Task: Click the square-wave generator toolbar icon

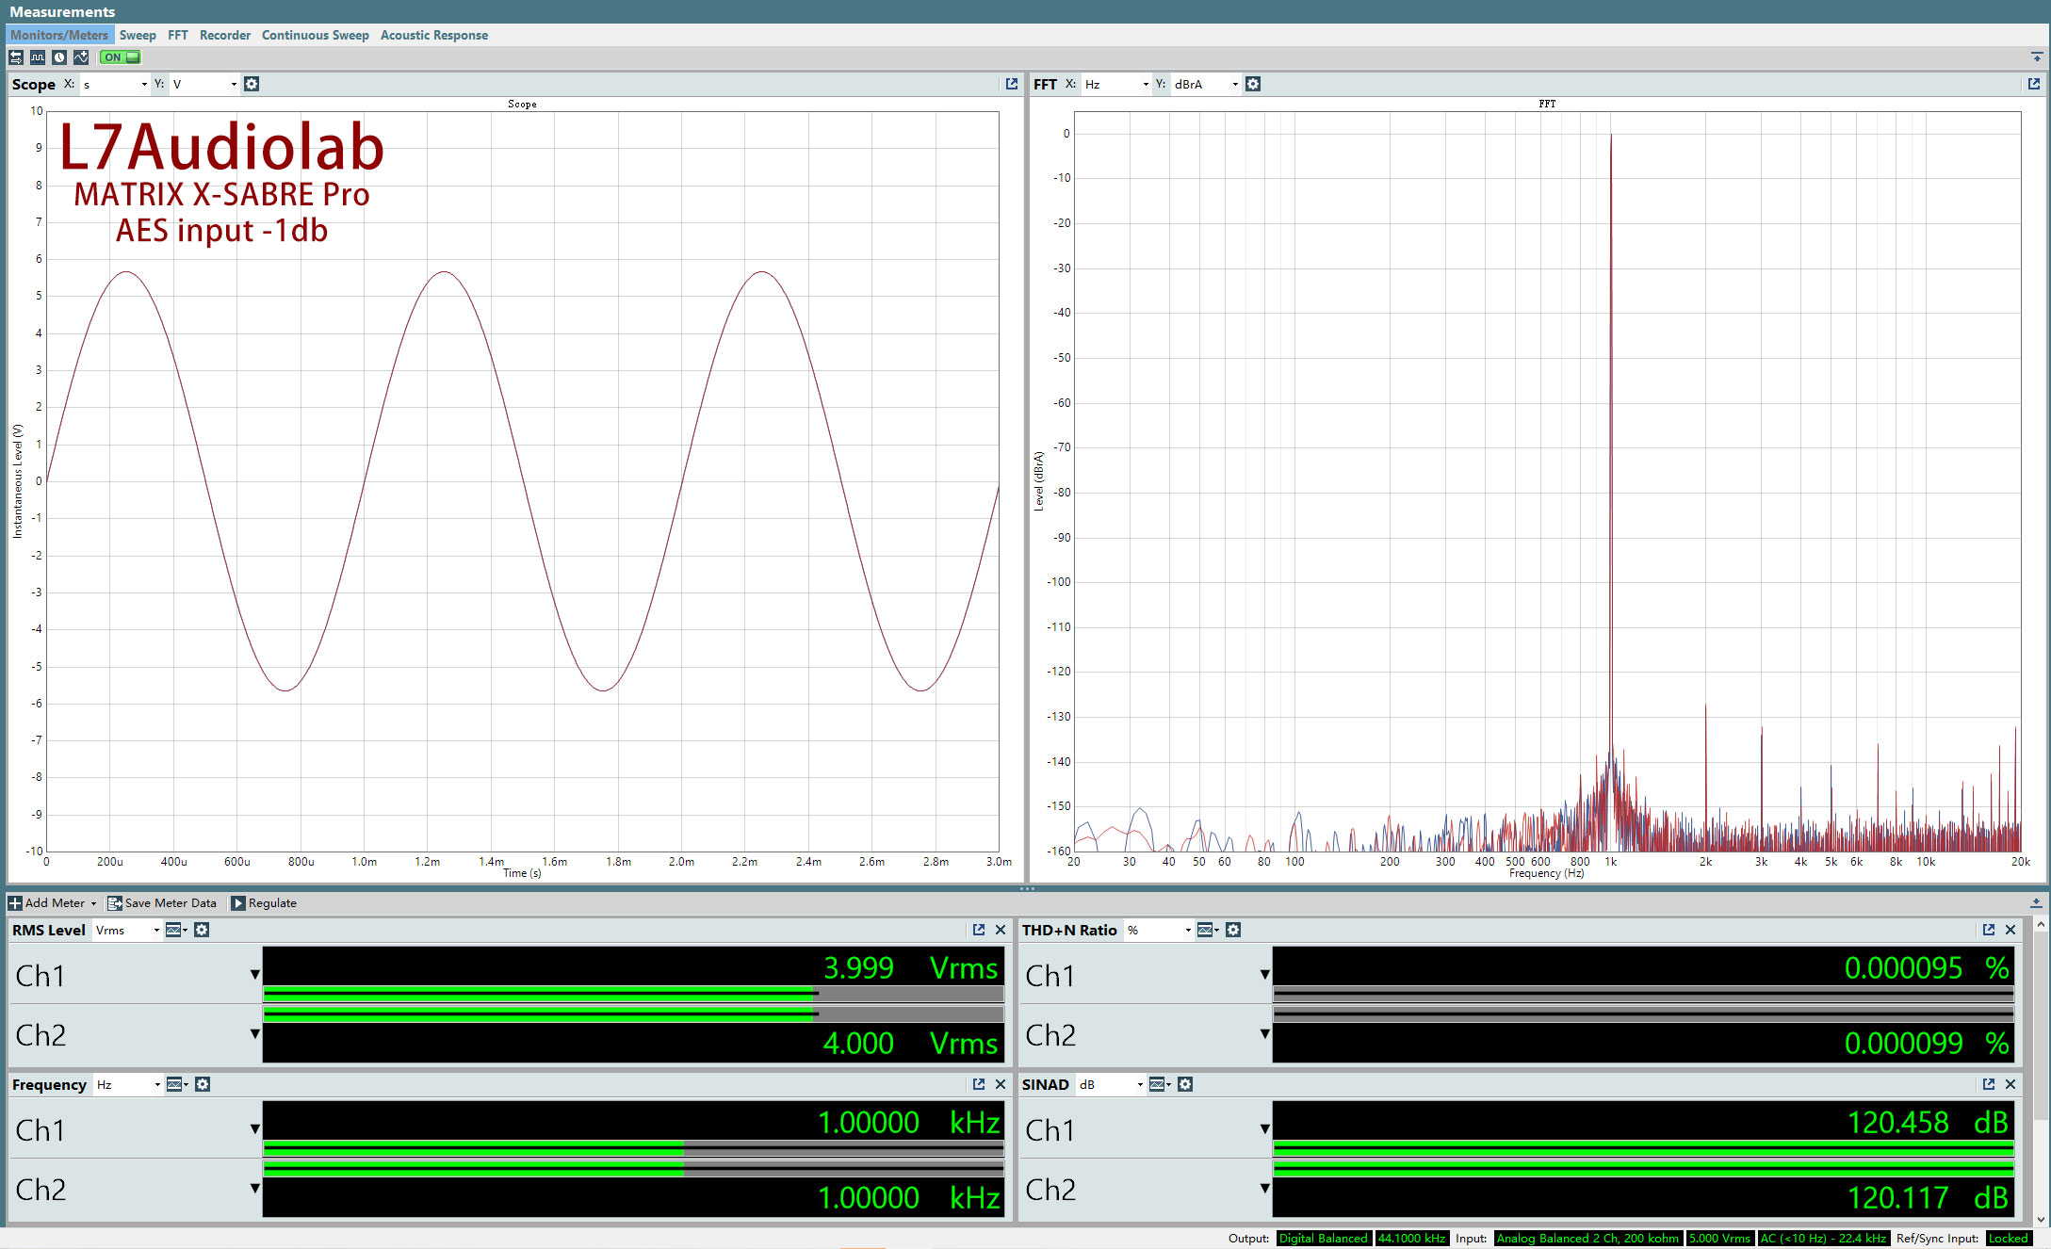Action: pyautogui.click(x=38, y=57)
